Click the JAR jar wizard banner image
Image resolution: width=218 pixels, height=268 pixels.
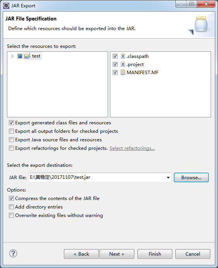[x=201, y=24]
